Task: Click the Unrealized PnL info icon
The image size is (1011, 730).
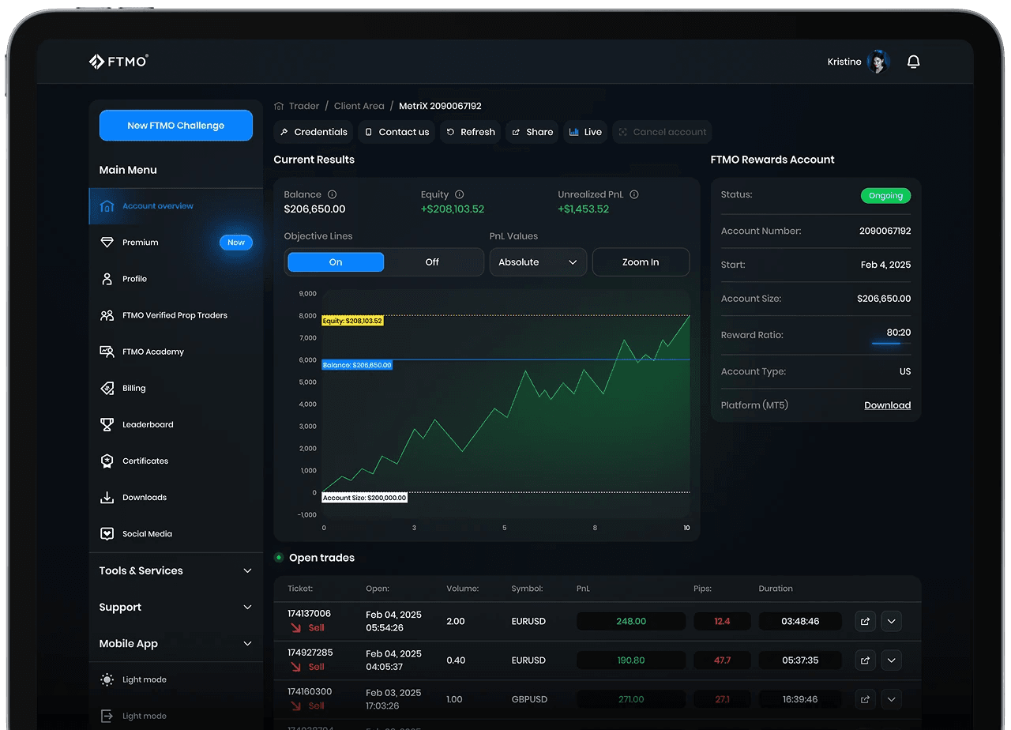Action: point(634,194)
